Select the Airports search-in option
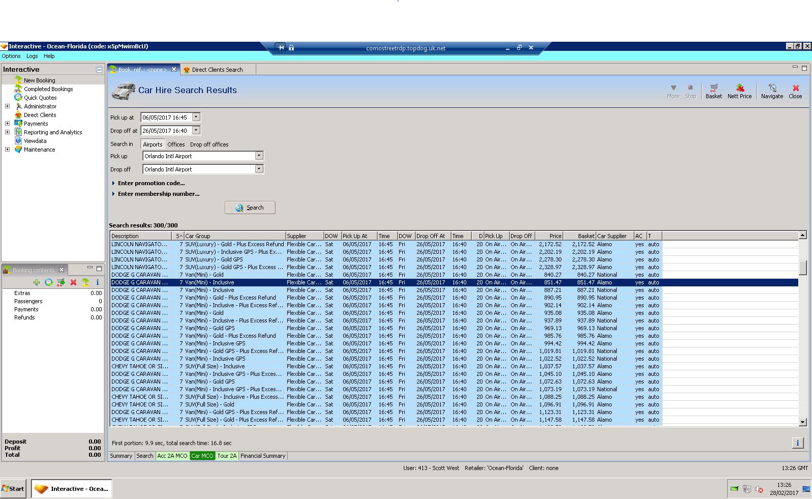 tap(153, 144)
